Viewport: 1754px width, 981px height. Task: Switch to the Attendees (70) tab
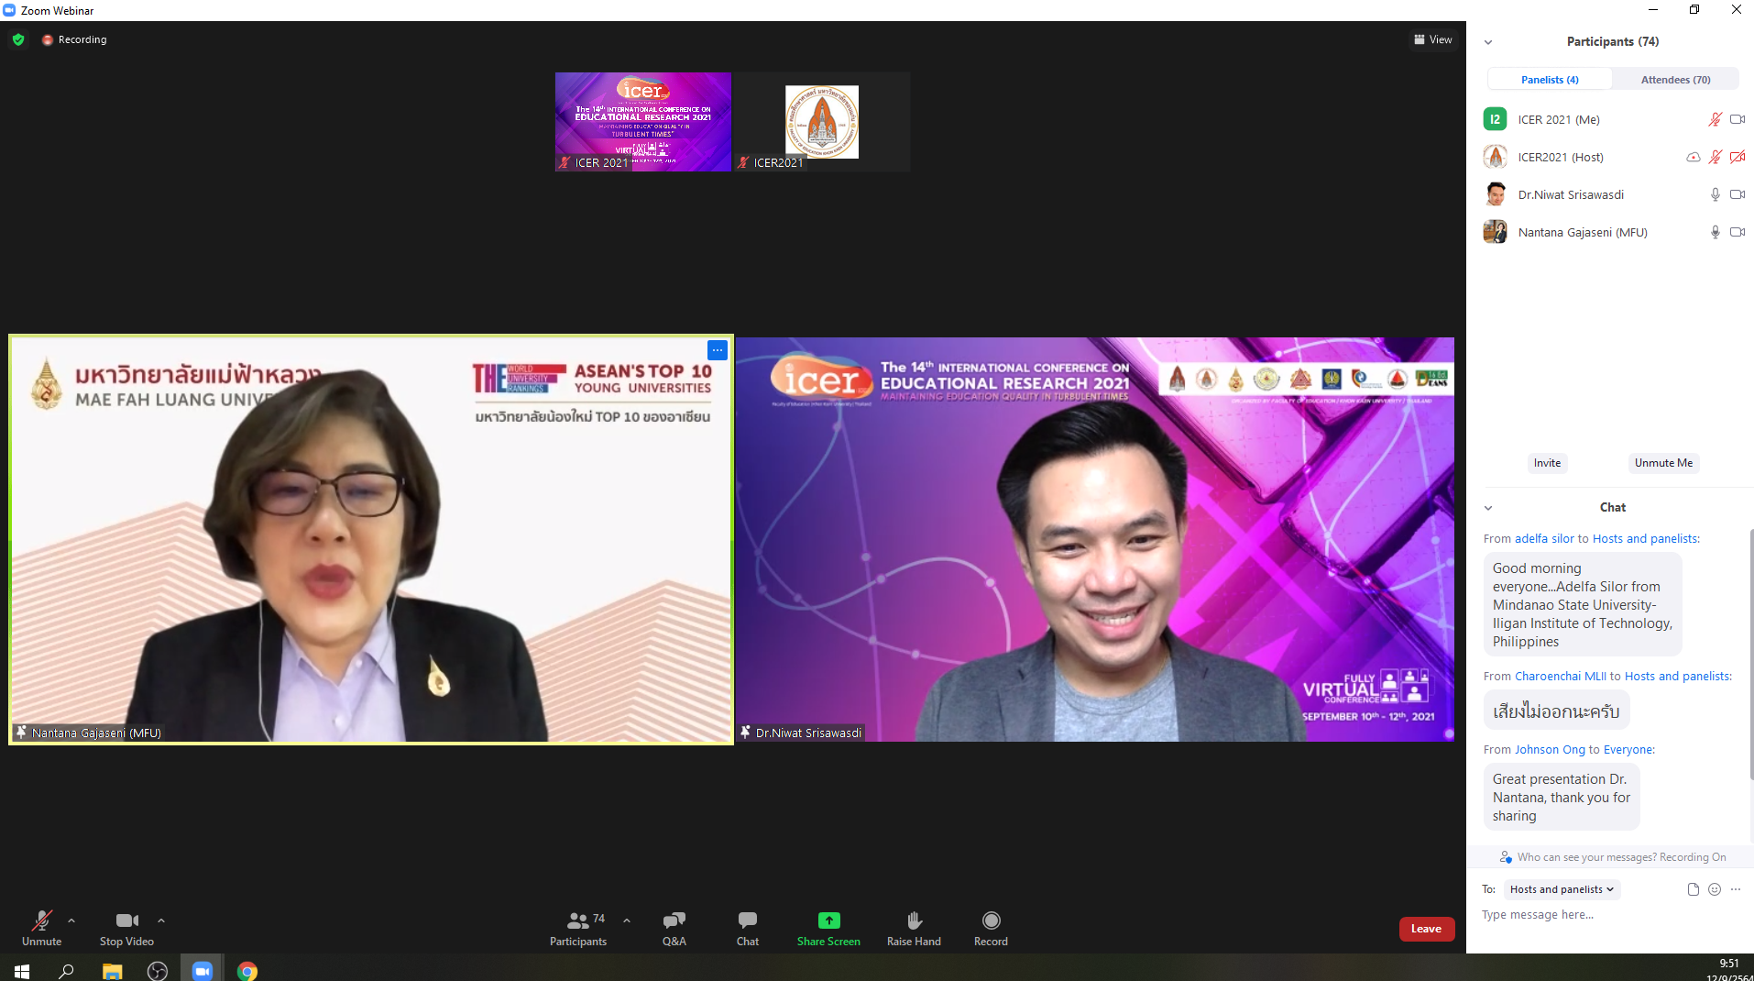coord(1675,80)
